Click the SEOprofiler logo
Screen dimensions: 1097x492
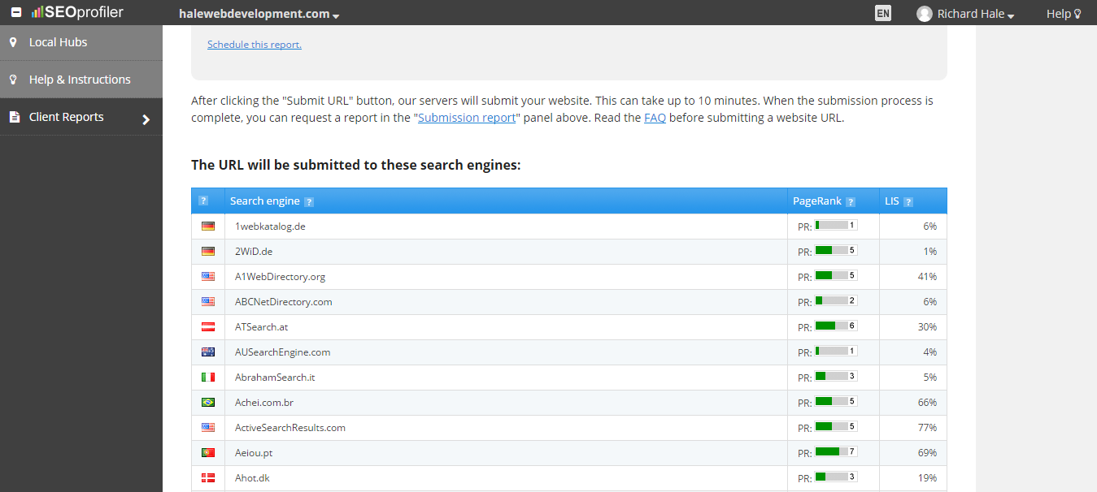coord(77,13)
